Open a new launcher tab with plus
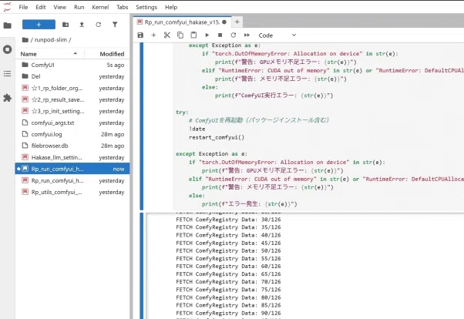The width and height of the screenshot is (464, 319). click(237, 22)
